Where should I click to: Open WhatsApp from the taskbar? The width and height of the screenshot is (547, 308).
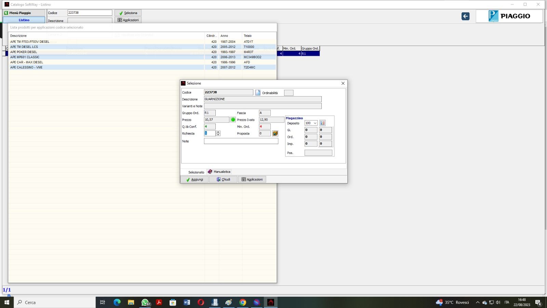pos(145,302)
